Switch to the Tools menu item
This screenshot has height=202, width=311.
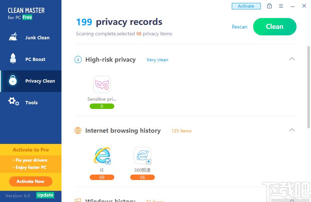click(31, 102)
